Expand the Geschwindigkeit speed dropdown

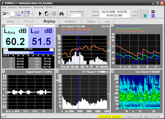tap(82, 15)
